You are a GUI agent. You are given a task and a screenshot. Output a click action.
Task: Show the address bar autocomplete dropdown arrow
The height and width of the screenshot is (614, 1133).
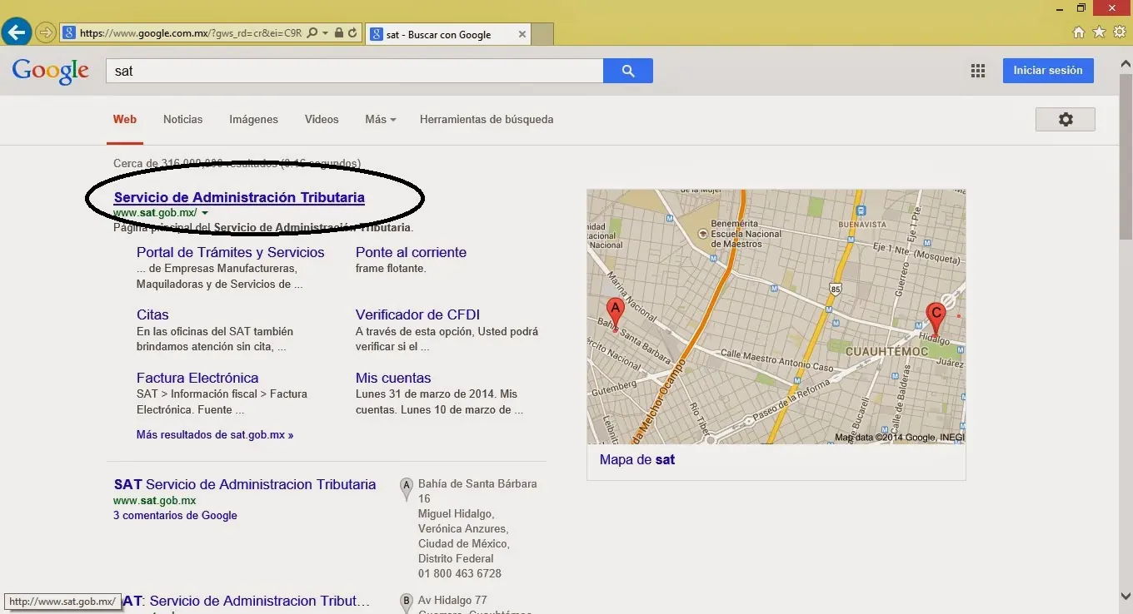coord(325,34)
